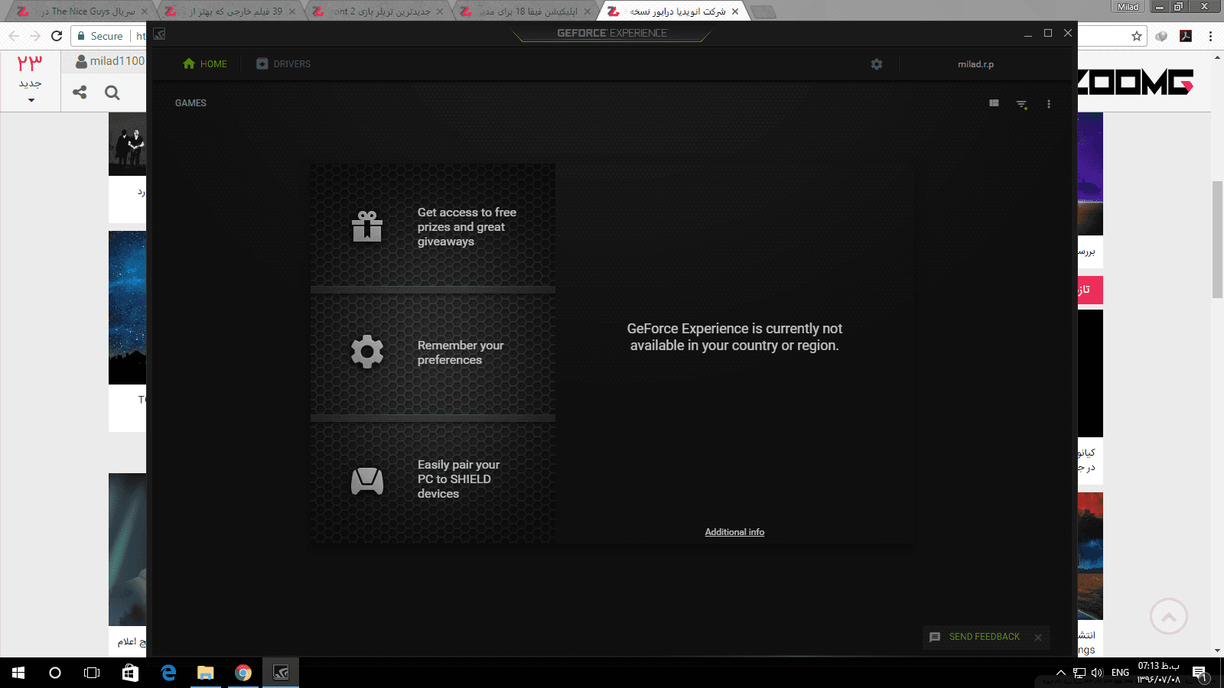Open GeForce Experience settings gear

point(877,64)
